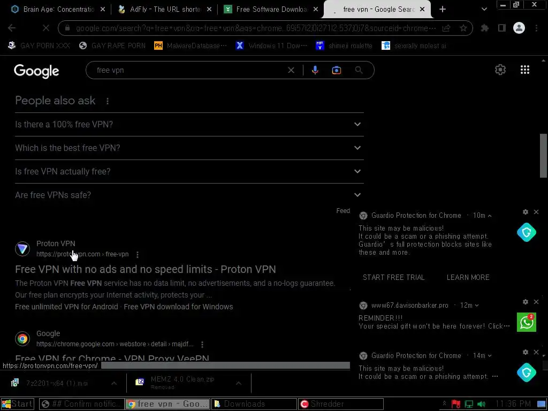Click the page vertical scrollbar thumb
The width and height of the screenshot is (548, 411).
(543, 156)
